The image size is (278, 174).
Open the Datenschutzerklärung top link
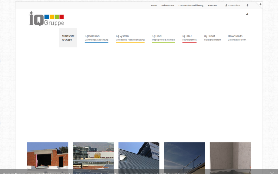191,6
